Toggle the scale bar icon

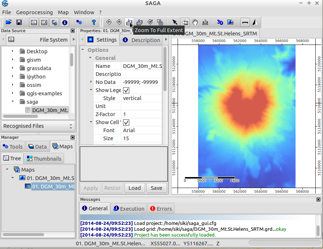tap(245, 22)
